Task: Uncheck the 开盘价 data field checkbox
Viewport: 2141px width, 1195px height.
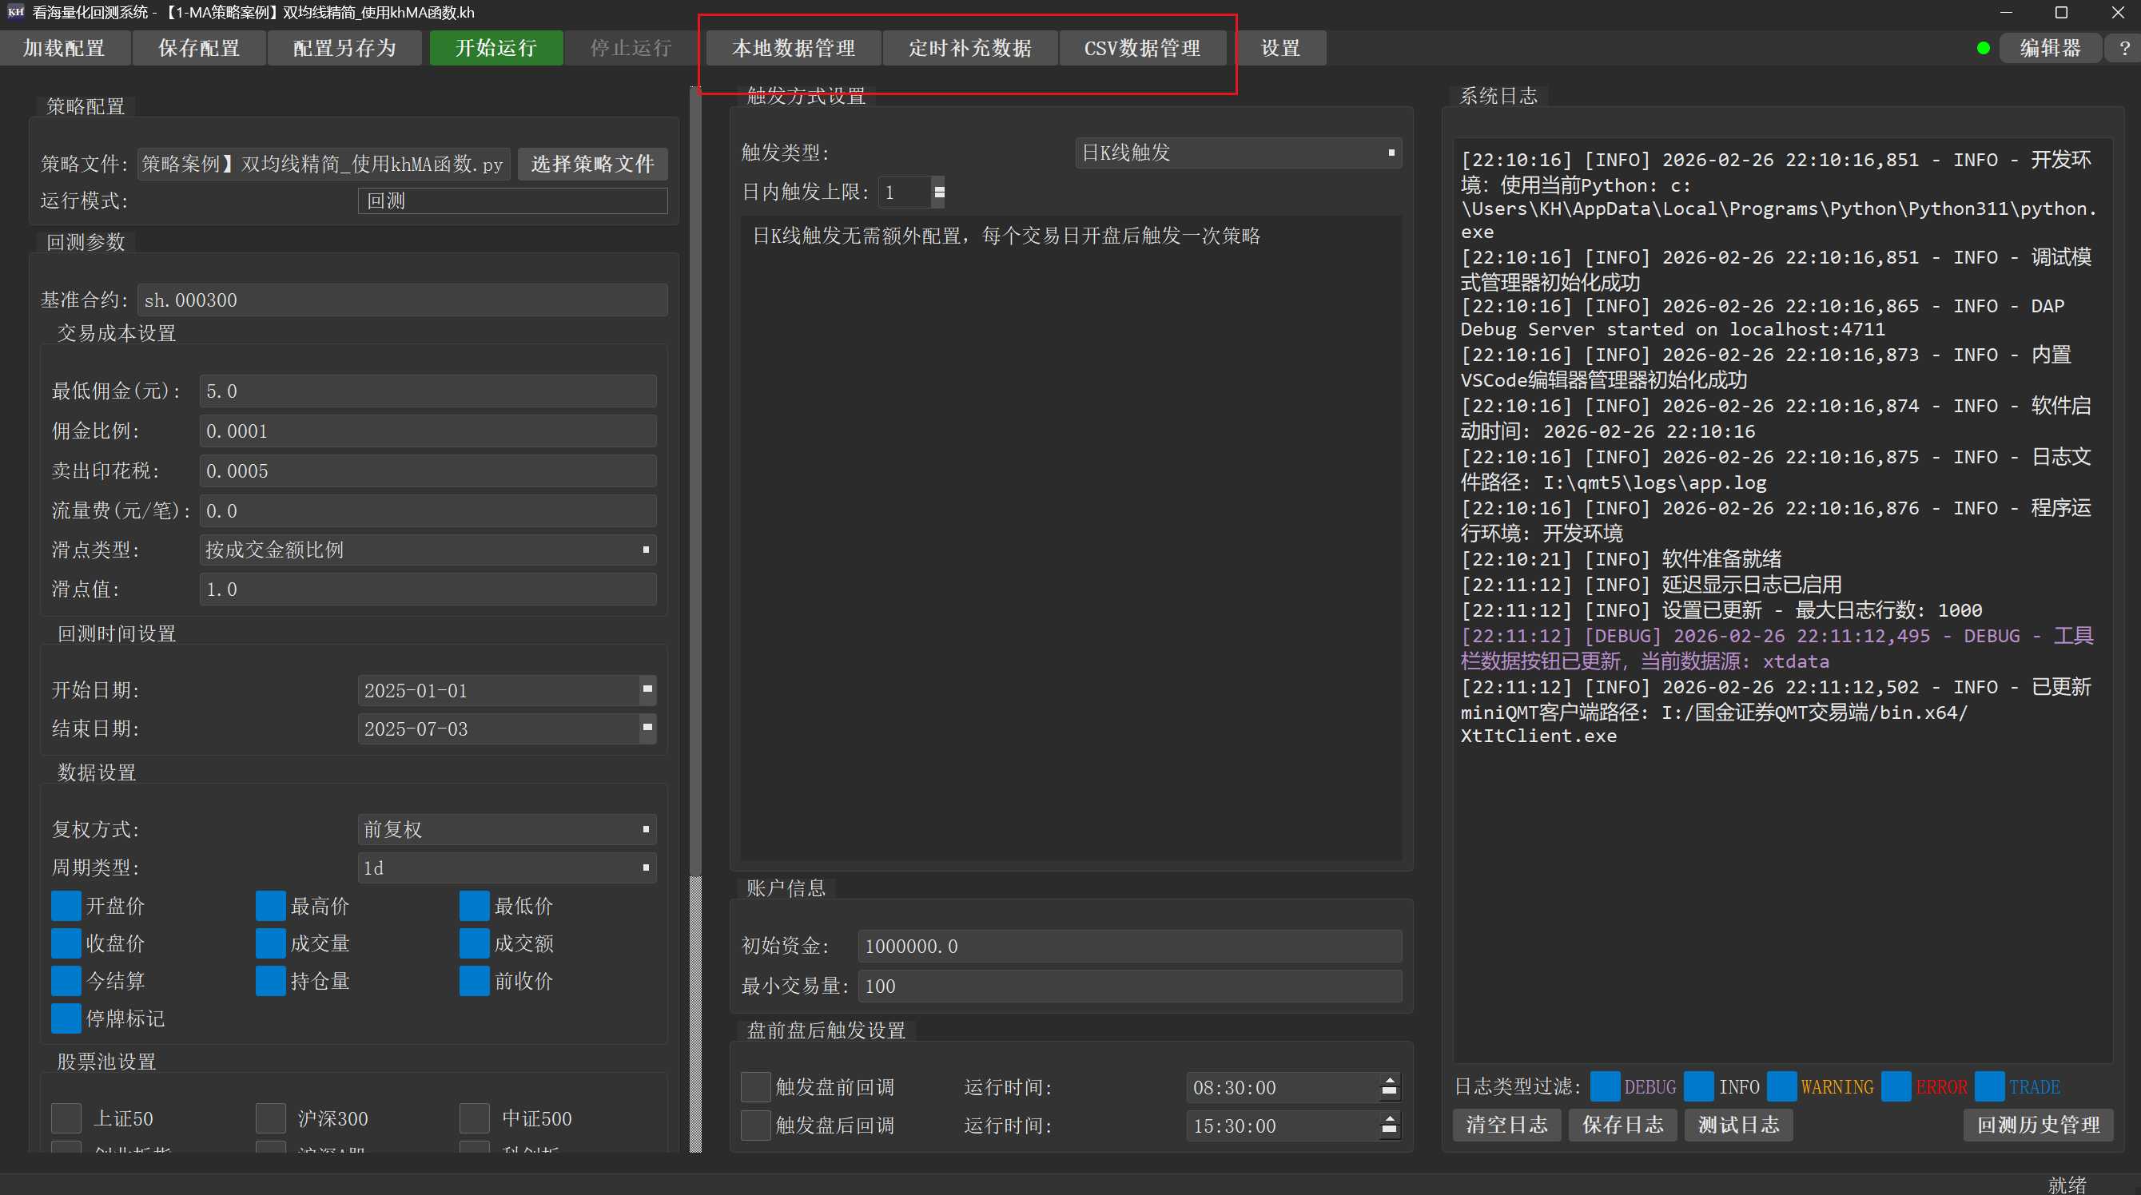Action: (66, 905)
